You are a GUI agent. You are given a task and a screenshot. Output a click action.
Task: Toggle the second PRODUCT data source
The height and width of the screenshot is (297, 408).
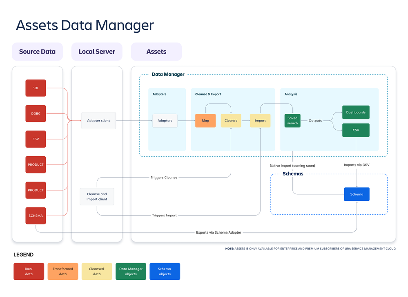click(x=36, y=190)
